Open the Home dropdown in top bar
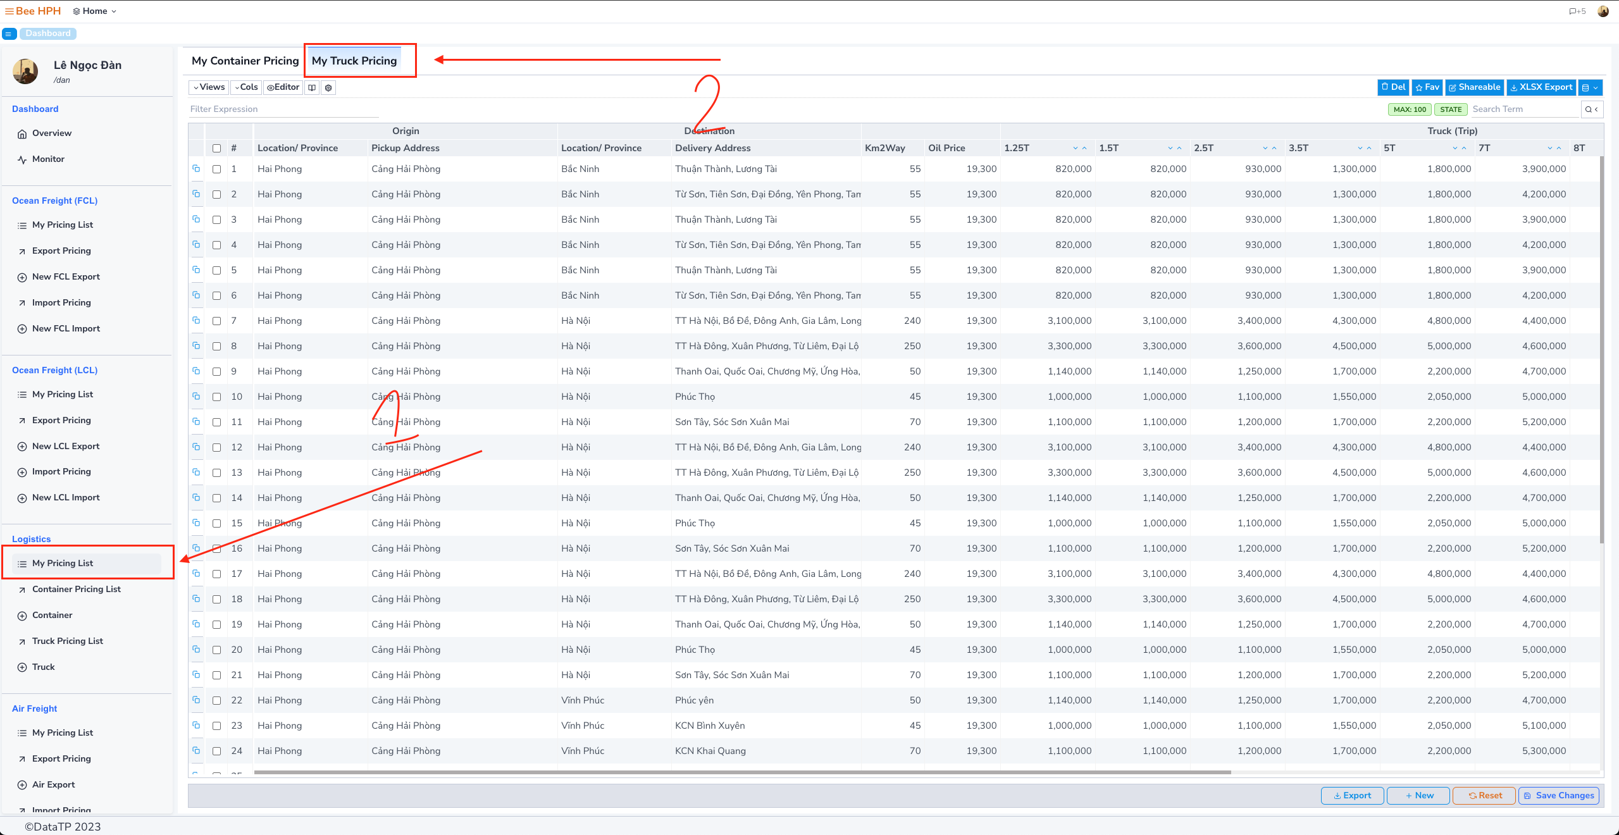This screenshot has width=1619, height=835. [x=95, y=11]
